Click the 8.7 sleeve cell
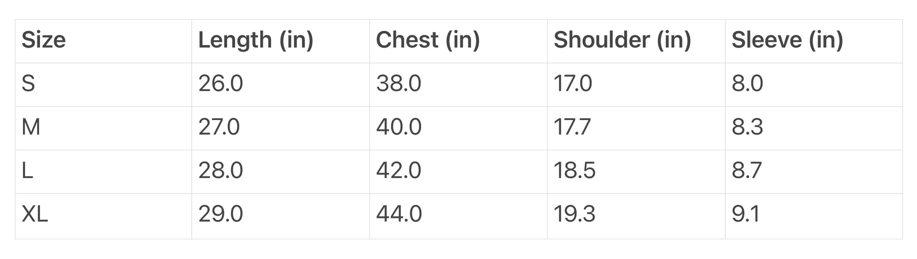The width and height of the screenshot is (917, 259). click(x=746, y=170)
